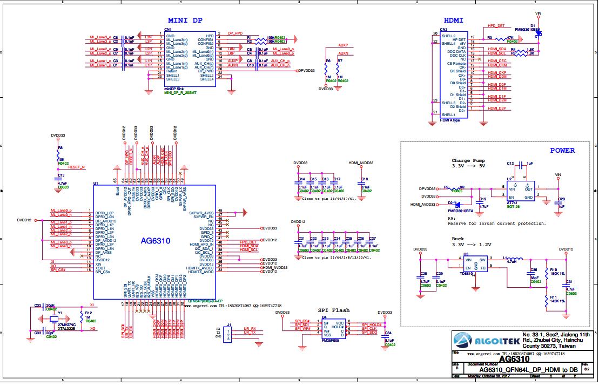Select diode D2 in the Charge Pump

coord(457,205)
